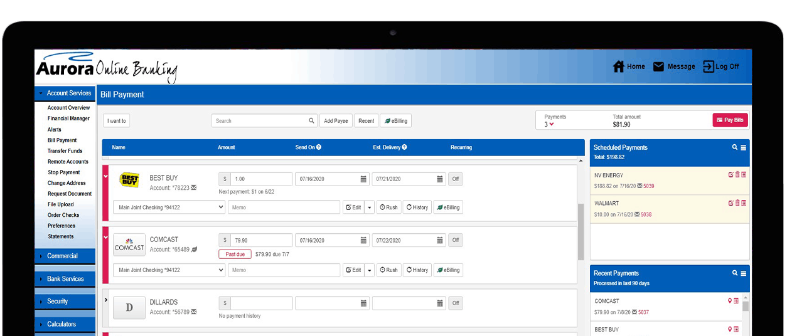Open the Comcast pay-from account dropdown
Image resolution: width=787 pixels, height=336 pixels.
(169, 270)
